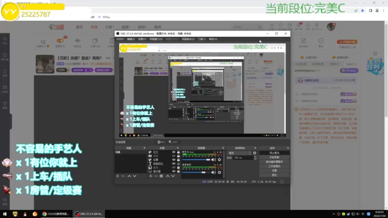Open the 场景集合(S) menu in OBS

pos(188,39)
